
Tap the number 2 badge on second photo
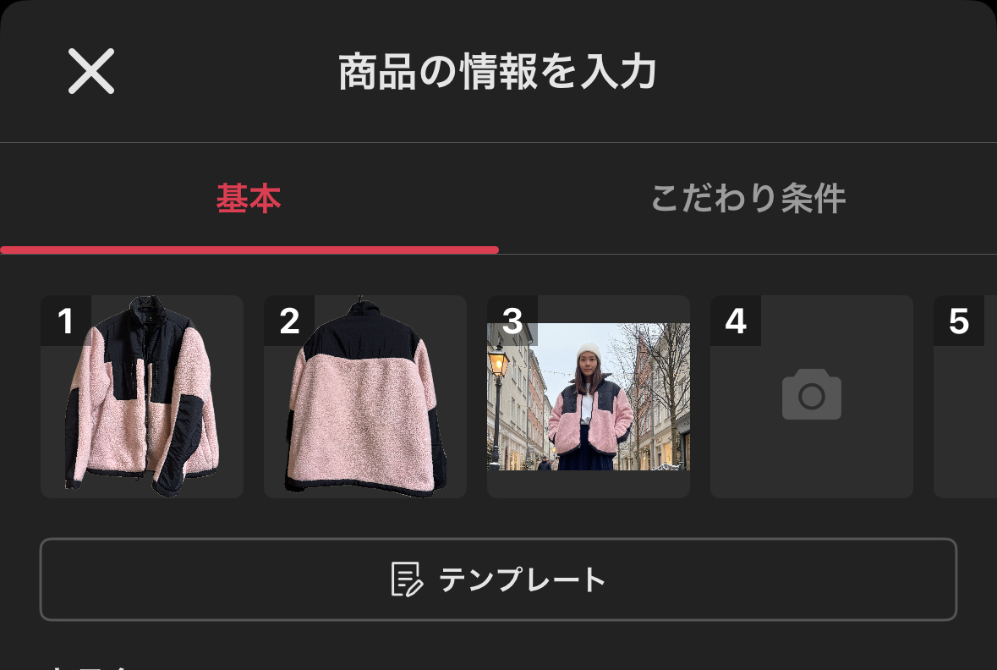[289, 321]
